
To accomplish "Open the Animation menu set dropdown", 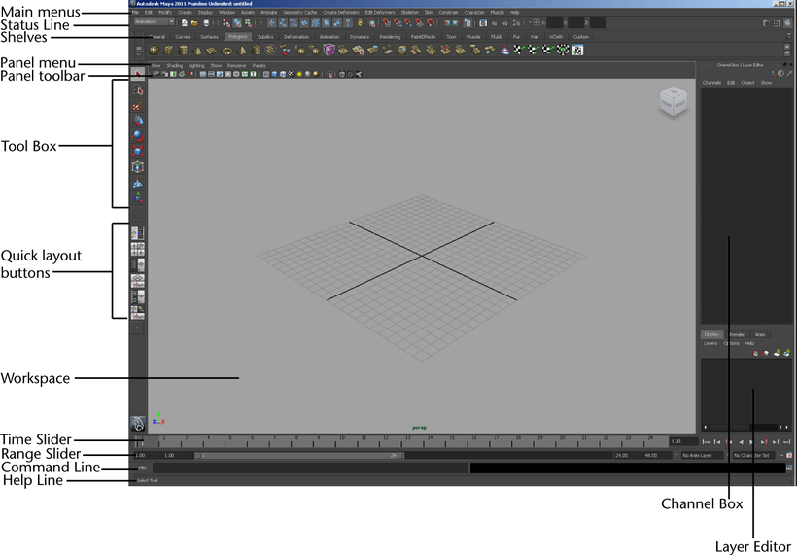I will 155,21.
